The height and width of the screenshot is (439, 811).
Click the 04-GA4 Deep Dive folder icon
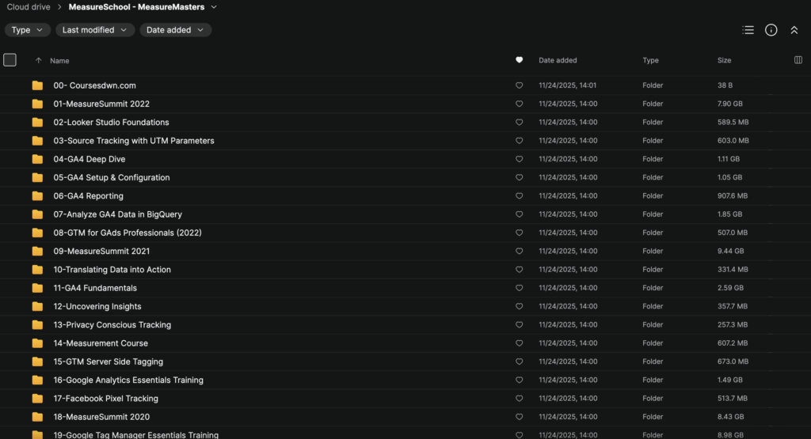(37, 159)
